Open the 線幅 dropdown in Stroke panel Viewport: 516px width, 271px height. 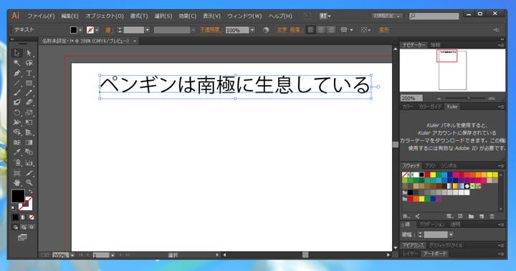coord(451,235)
